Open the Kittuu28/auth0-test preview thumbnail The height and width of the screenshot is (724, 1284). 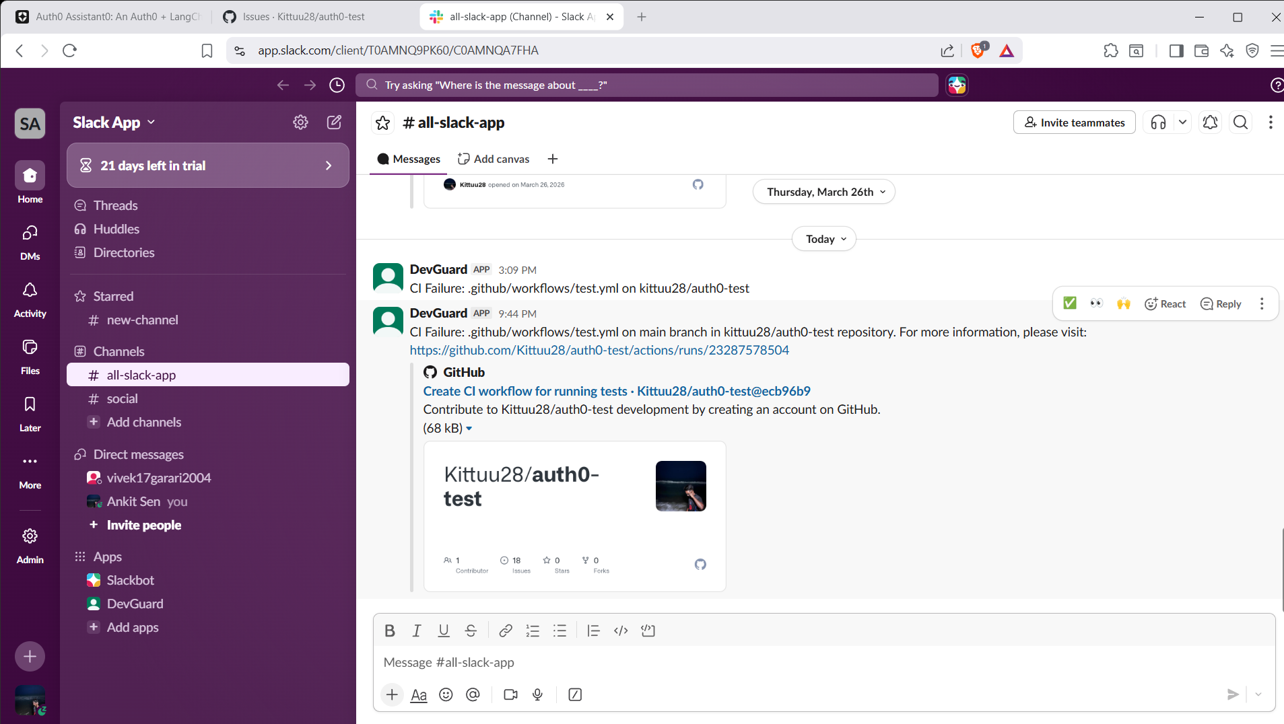coord(574,516)
